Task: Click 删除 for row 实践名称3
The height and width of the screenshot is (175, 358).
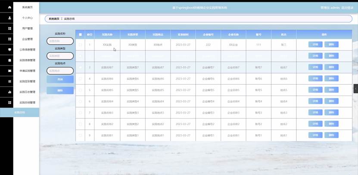Action: point(331,112)
